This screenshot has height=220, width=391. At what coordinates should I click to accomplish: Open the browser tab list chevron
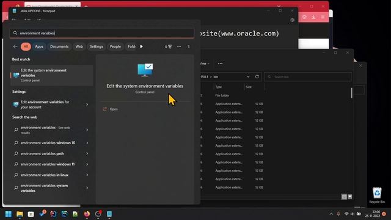click(x=279, y=5)
